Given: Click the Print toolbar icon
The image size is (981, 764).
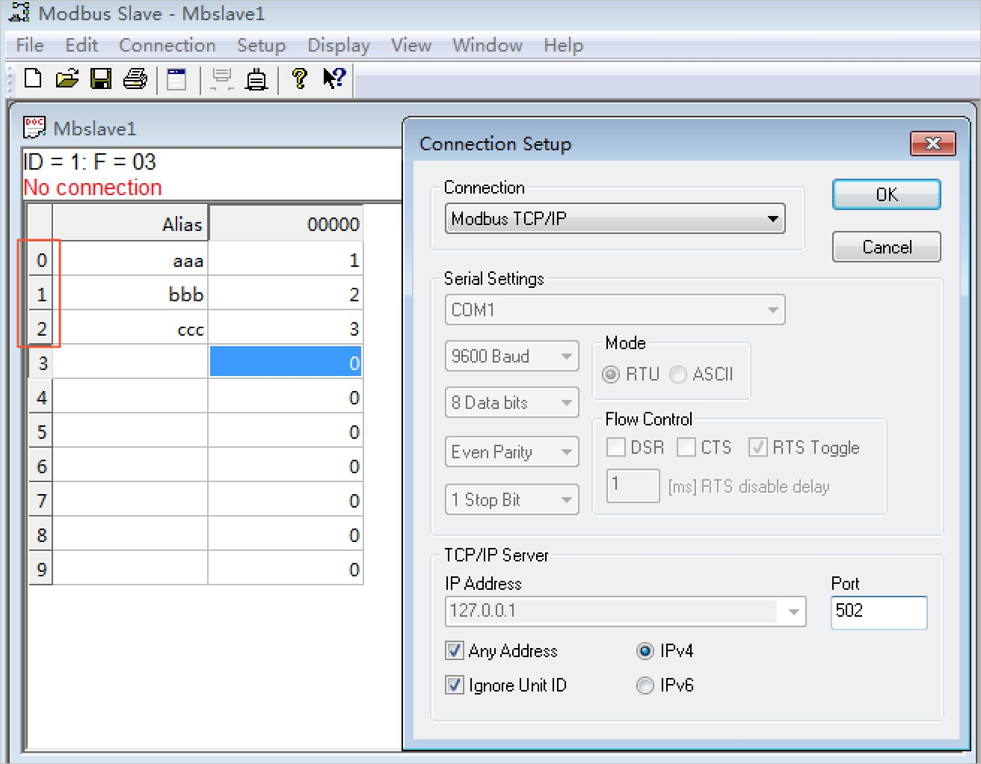Looking at the screenshot, I should [x=135, y=78].
